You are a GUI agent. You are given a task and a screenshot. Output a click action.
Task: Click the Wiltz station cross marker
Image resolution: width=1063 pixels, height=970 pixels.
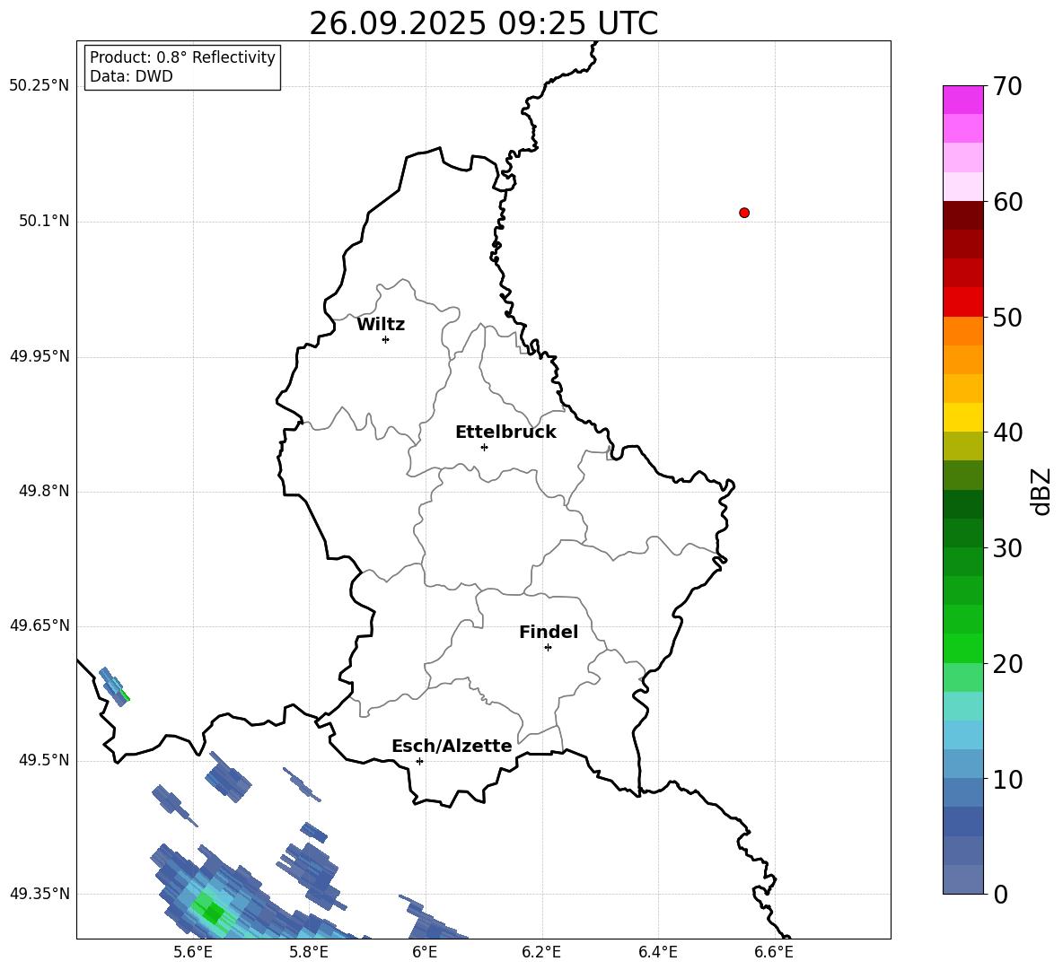(386, 339)
